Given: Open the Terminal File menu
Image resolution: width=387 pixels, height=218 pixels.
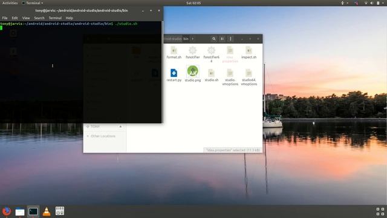Looking at the screenshot, I should [5, 18].
